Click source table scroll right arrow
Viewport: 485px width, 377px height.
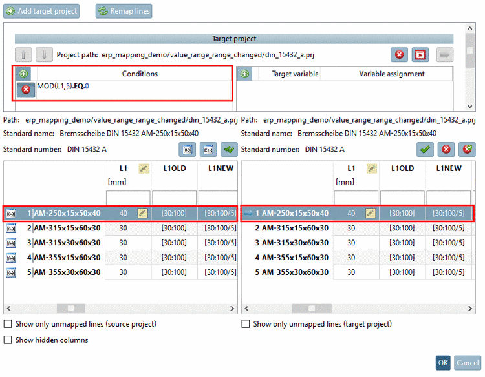[x=232, y=309]
